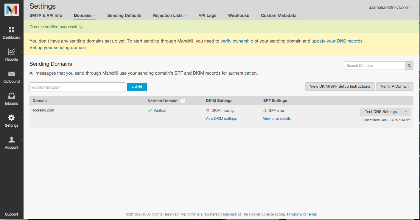Click the search magnifier icon button
Screen dimensions: 420x220
409,65
